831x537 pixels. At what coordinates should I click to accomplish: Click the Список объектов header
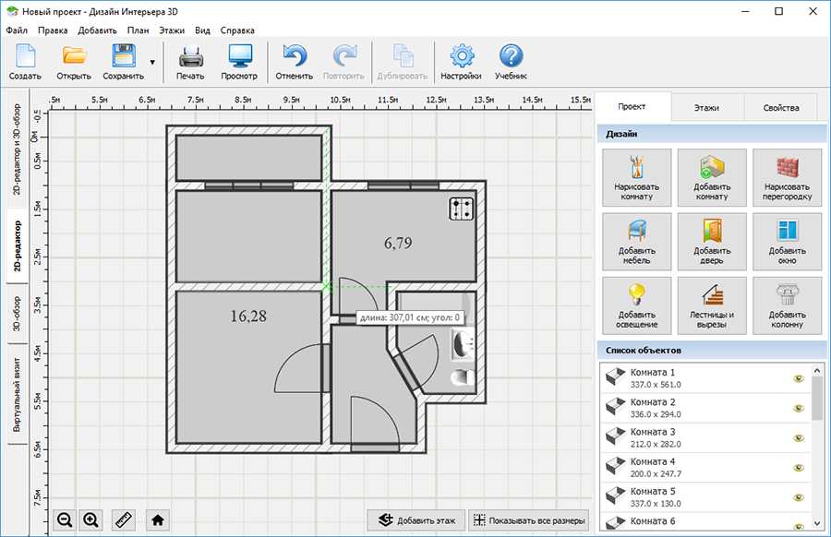[x=712, y=350]
